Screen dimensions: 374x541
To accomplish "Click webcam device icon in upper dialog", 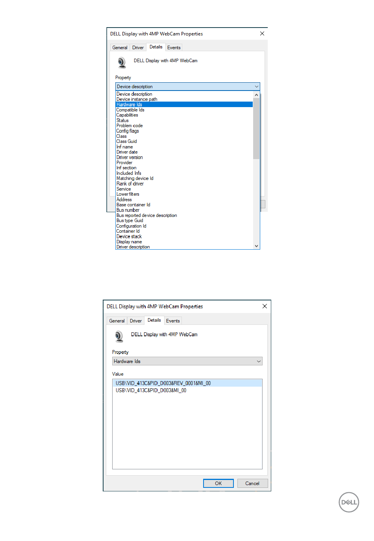I will tap(122, 62).
